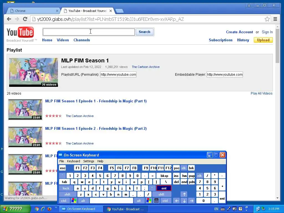
Task: Click Windows logo key left of spacebar
Action: click(x=74, y=201)
